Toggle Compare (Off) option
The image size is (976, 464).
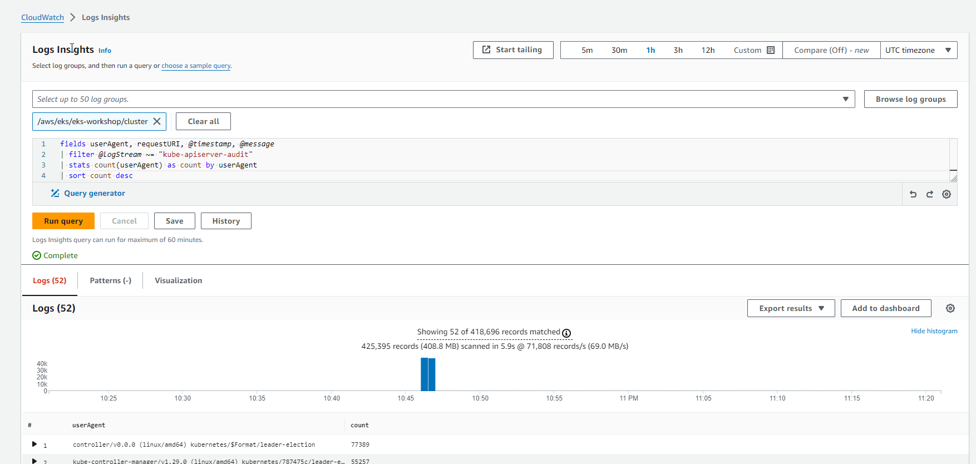pos(831,50)
